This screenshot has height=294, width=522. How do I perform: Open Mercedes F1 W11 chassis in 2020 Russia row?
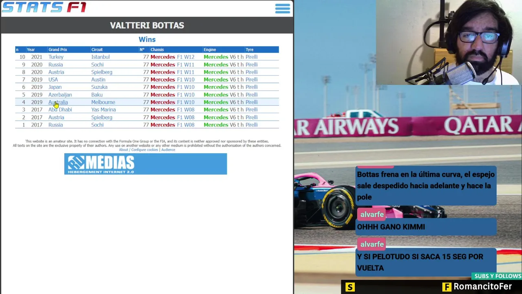[173, 65]
